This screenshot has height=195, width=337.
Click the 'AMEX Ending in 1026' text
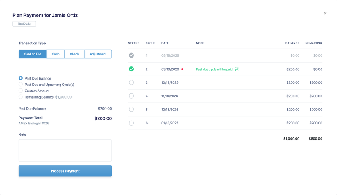(34, 124)
